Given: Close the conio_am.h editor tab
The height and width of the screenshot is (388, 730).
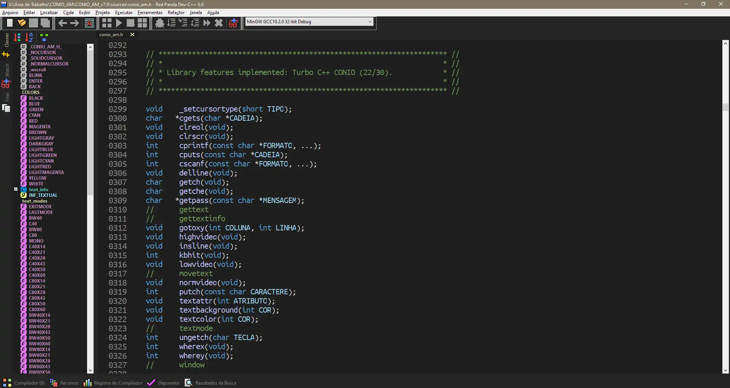Looking at the screenshot, I should coord(132,35).
